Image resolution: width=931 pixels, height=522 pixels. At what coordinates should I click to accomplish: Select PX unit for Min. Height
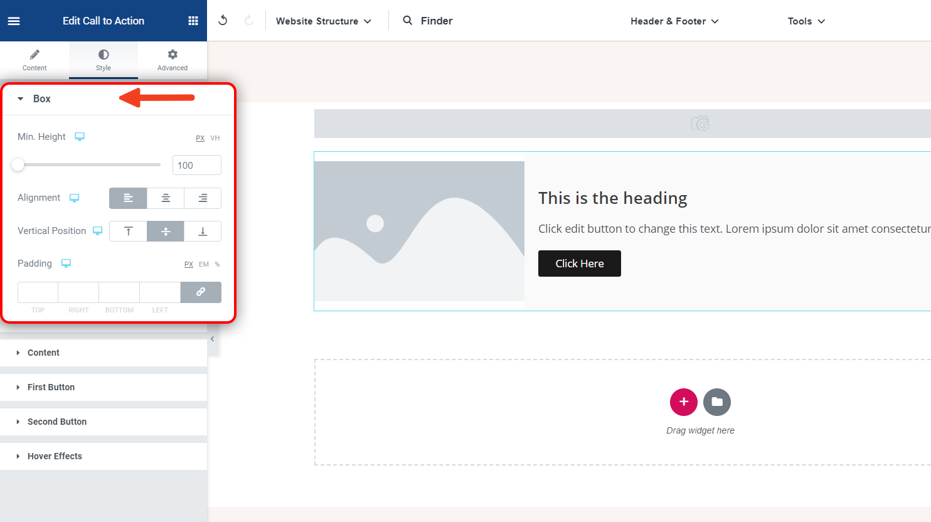(x=200, y=138)
